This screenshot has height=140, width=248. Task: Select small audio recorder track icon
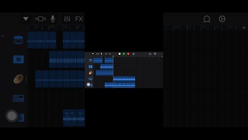coord(90,66)
